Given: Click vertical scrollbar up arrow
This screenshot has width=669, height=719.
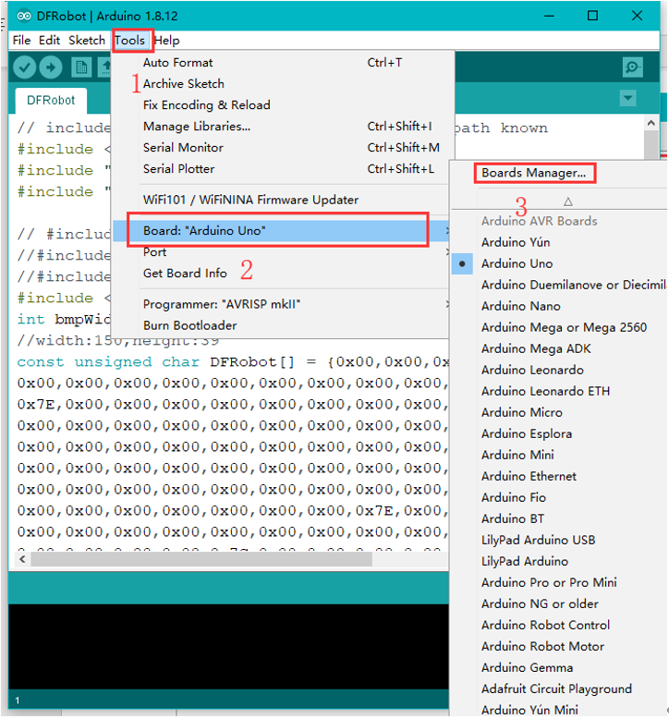Looking at the screenshot, I should [x=651, y=123].
